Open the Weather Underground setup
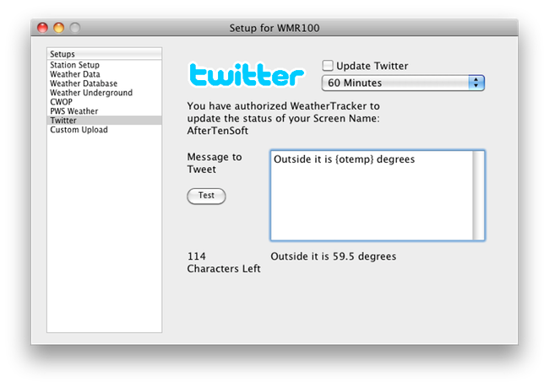This screenshot has width=549, height=387. click(104, 93)
